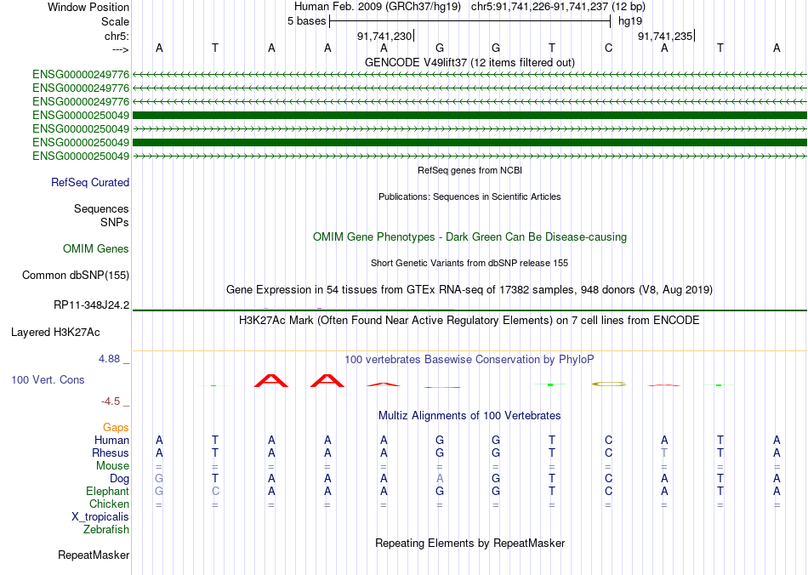Click the olive C conservation logo glyph

609,384
